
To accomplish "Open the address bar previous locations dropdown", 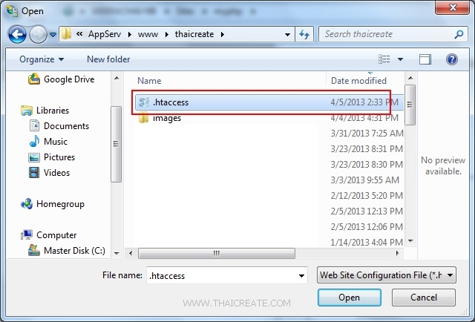I will (287, 35).
